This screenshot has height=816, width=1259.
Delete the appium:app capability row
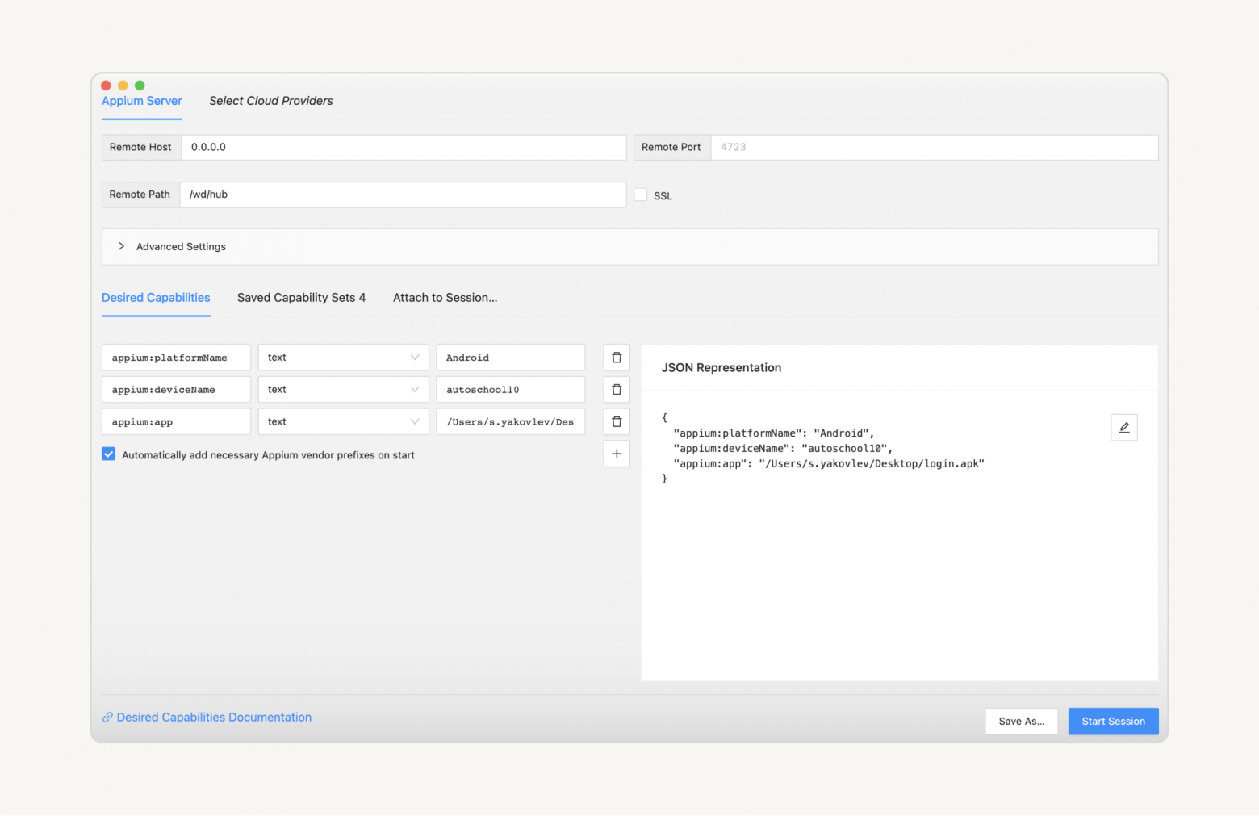pos(617,422)
